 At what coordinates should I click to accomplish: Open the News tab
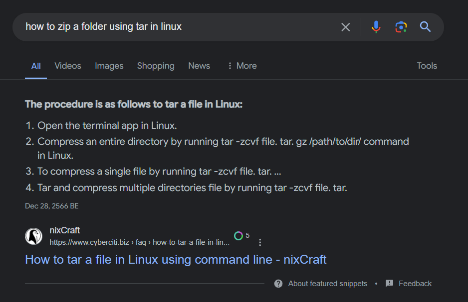(199, 66)
